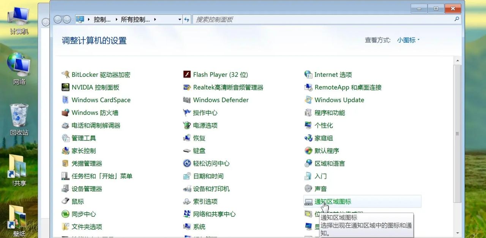
Task: Open the 小图标 view mode dropdown
Action: tap(409, 40)
